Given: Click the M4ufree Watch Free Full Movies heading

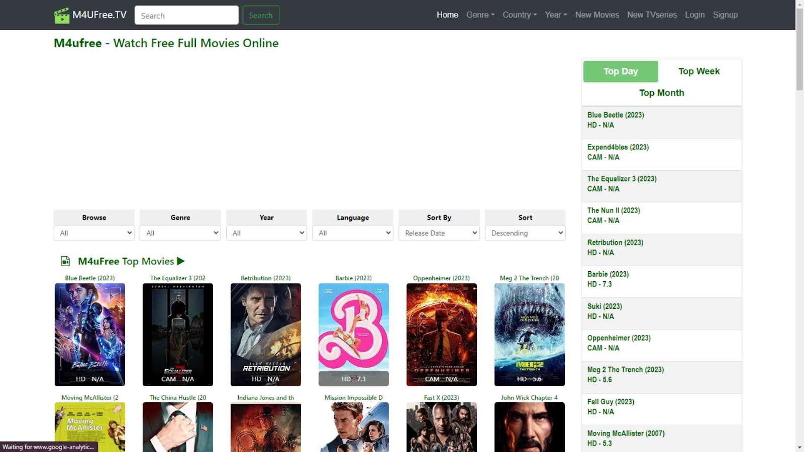Looking at the screenshot, I should (166, 43).
